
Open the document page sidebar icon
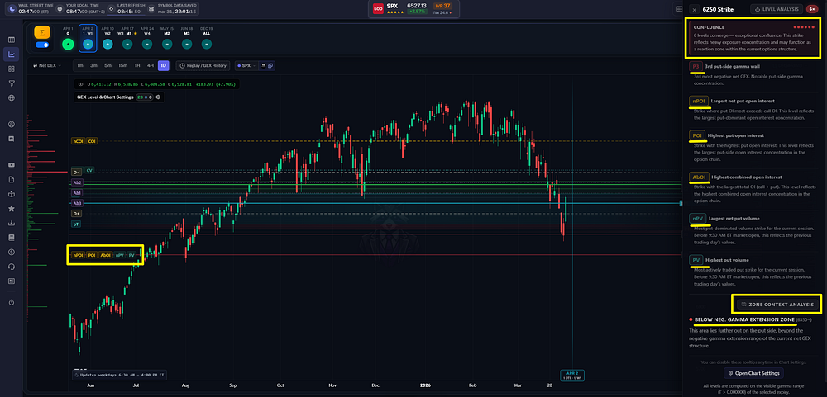tap(11, 180)
